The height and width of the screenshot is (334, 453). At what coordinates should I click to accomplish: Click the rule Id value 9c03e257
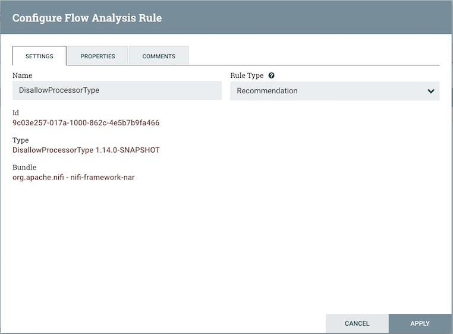coord(86,123)
